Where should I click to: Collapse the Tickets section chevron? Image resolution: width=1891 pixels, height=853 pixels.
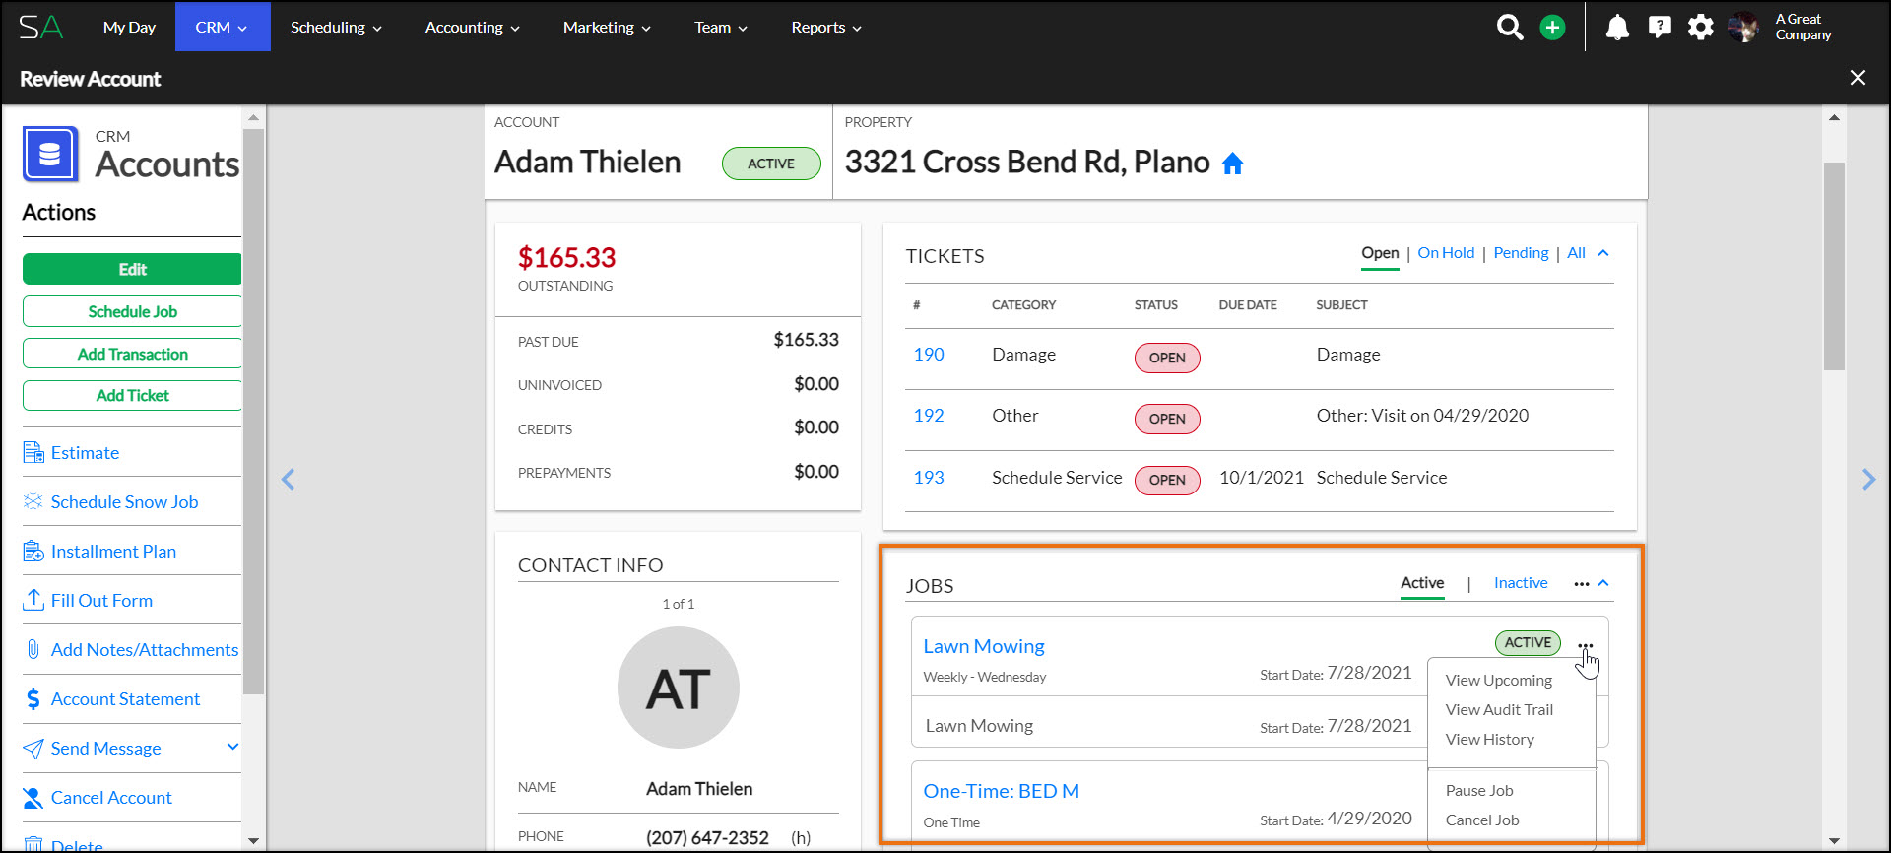tap(1603, 253)
